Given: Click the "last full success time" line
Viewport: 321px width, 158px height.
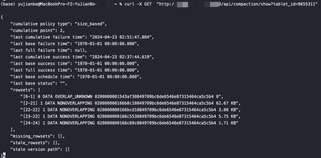Looking at the screenshot, I should (x=75, y=70).
